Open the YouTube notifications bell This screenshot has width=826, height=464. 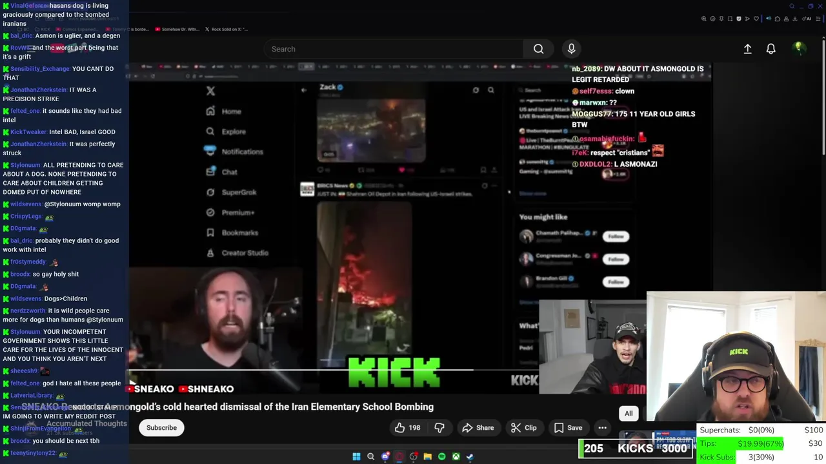tap(771, 49)
